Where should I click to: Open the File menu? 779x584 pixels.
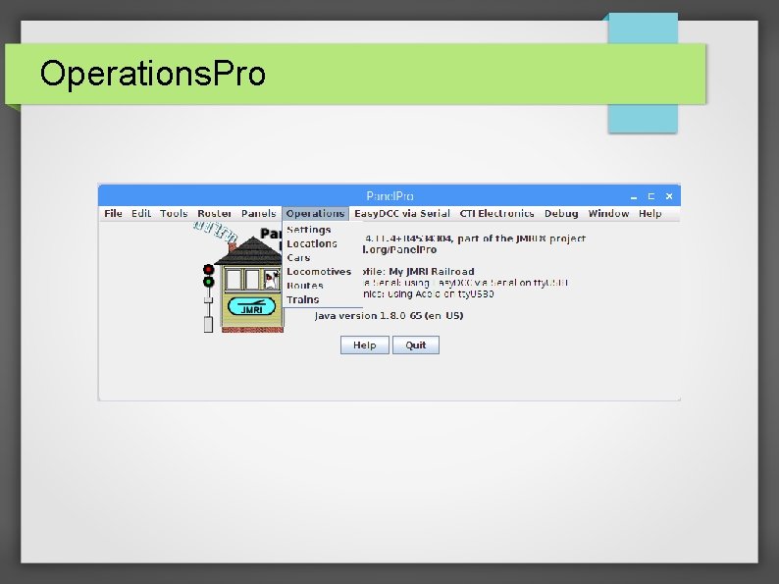pyautogui.click(x=113, y=214)
